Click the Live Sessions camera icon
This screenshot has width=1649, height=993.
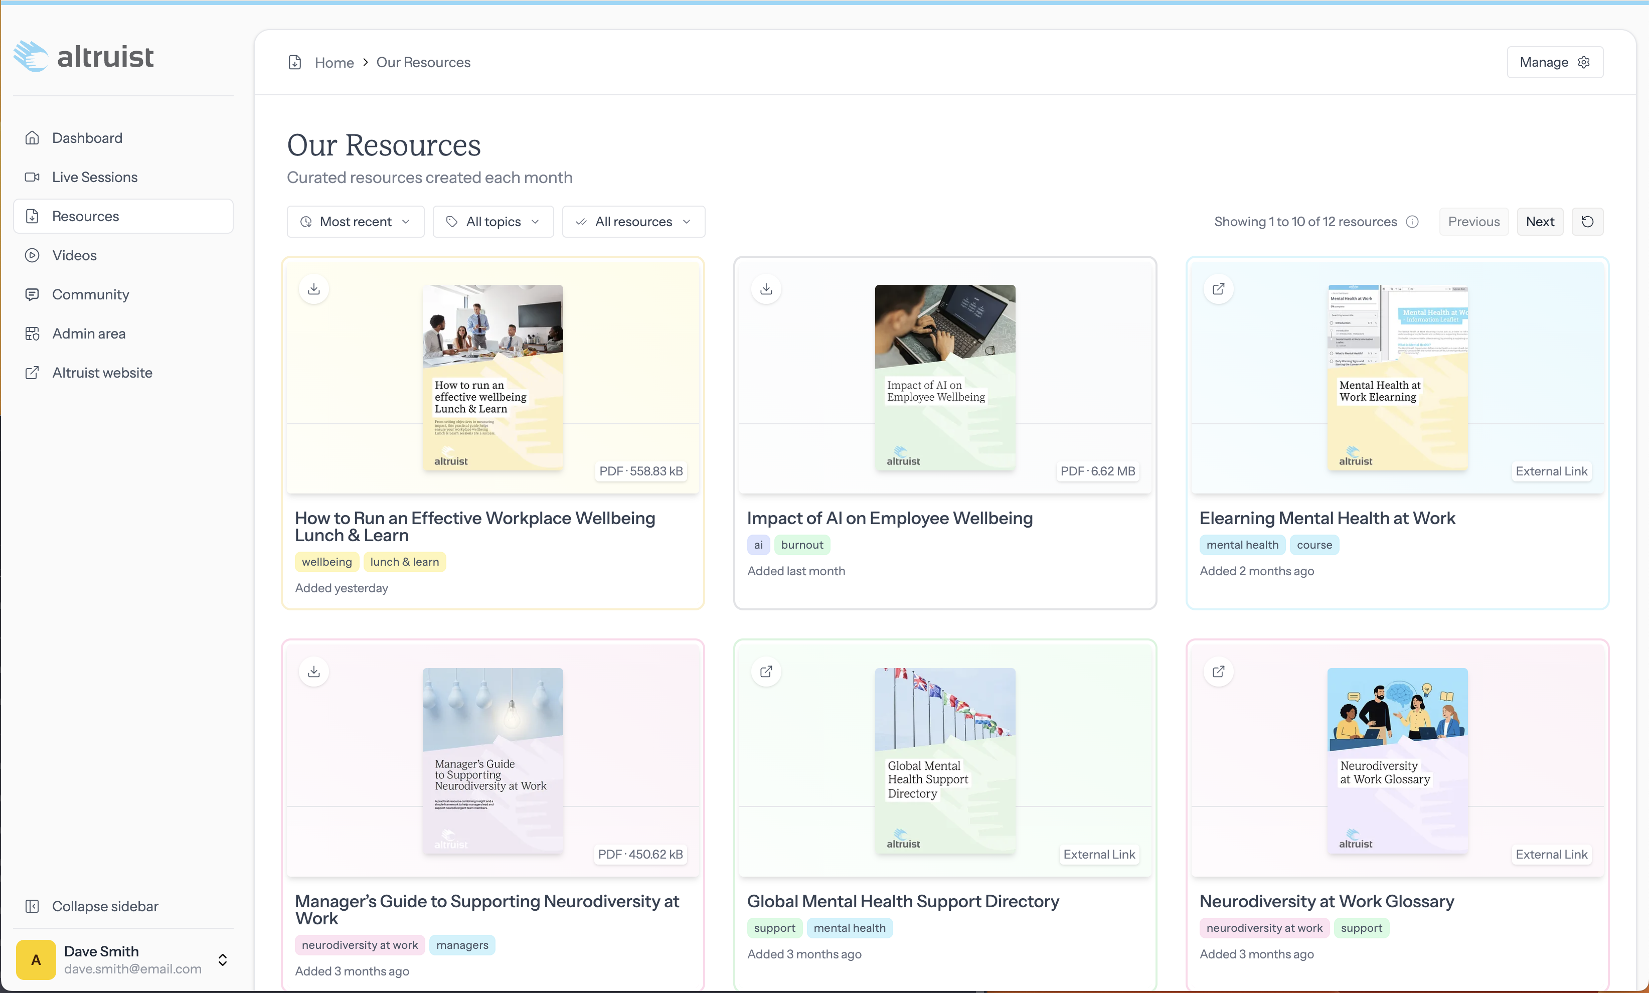(x=32, y=178)
